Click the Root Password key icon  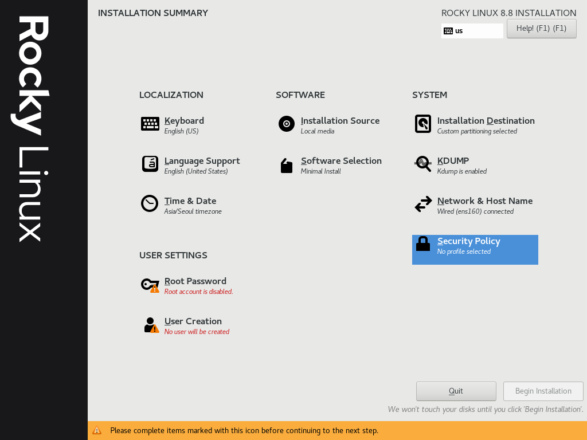150,285
